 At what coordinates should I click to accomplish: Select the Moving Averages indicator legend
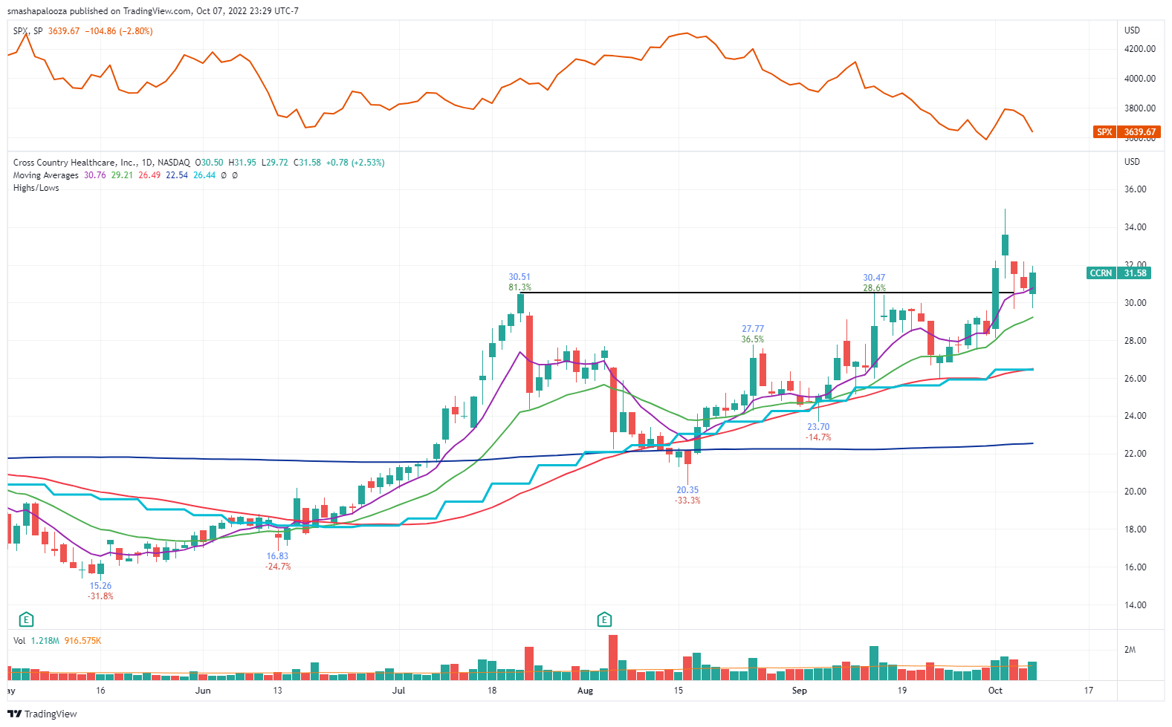[x=46, y=175]
